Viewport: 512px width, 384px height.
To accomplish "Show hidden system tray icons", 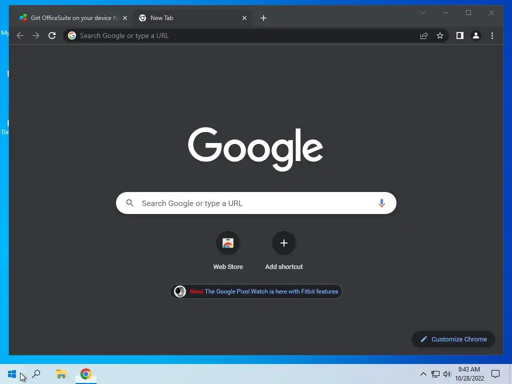I will [x=423, y=374].
